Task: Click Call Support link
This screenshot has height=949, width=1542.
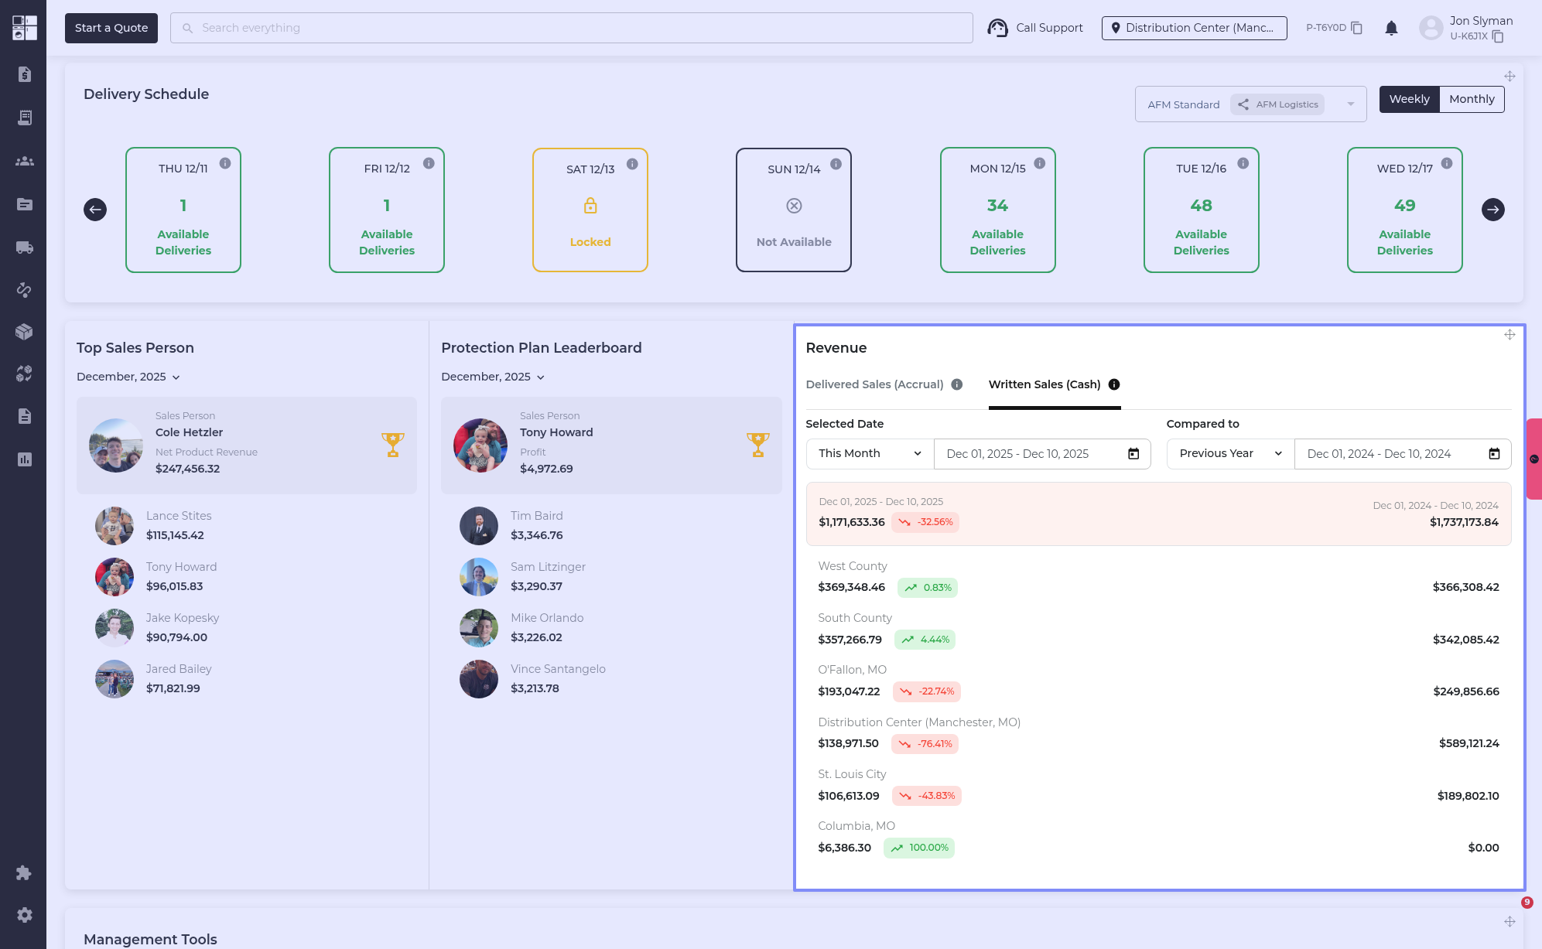Action: (x=1035, y=28)
